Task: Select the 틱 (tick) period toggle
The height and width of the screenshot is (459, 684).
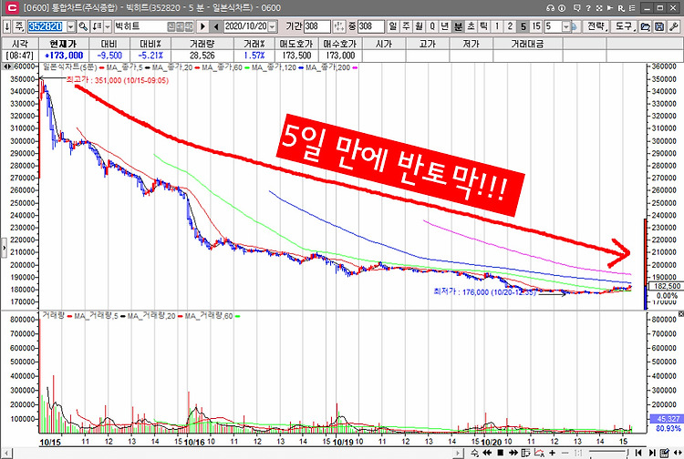Action: tap(483, 26)
